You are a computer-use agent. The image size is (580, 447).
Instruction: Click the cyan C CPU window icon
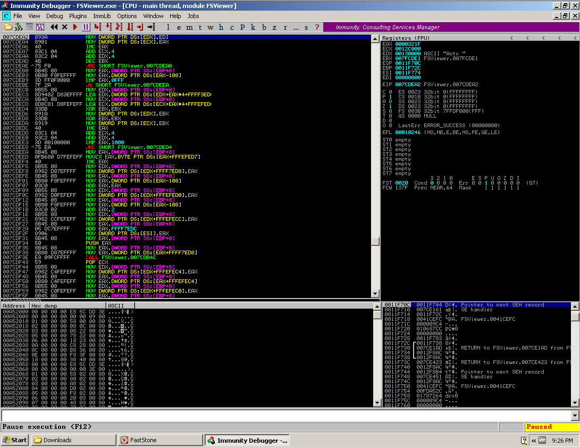[x=6, y=16]
